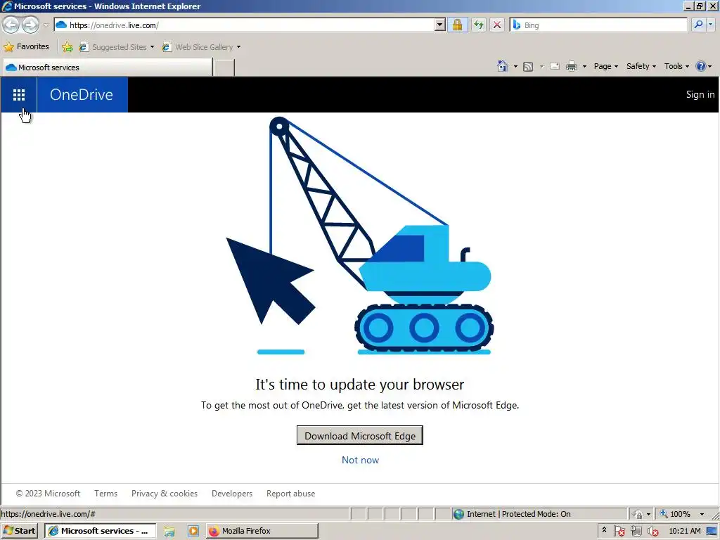This screenshot has height=540, width=720.
Task: Open the zoom level 100% control
Action: 675,514
